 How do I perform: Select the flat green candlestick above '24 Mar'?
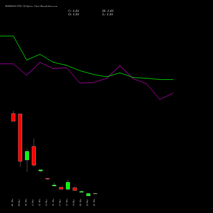pos(95,194)
